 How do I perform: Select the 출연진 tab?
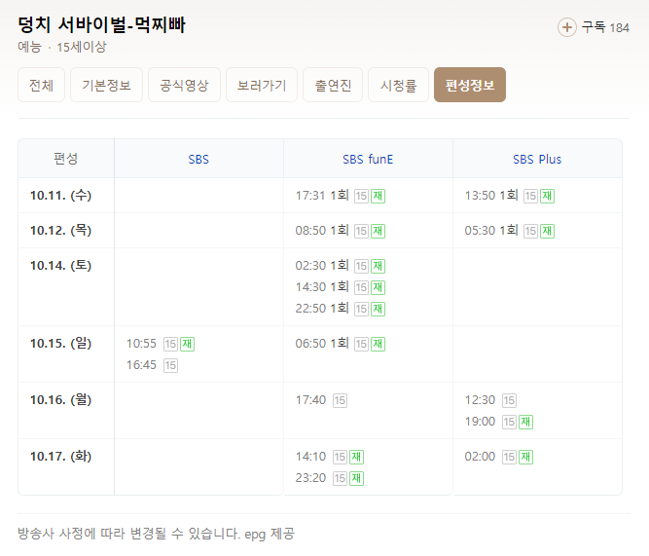pos(333,85)
